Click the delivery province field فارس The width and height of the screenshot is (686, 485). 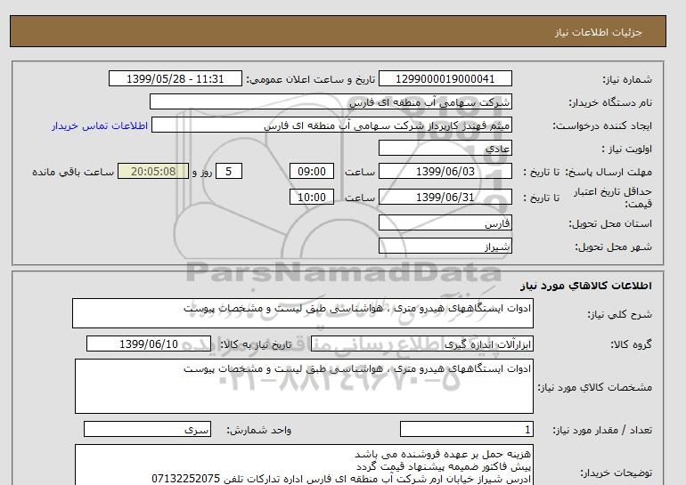click(x=445, y=222)
